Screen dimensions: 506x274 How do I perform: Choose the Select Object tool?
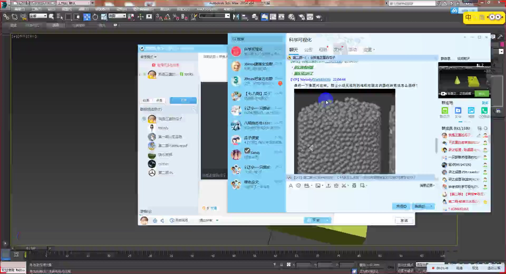pyautogui.click(x=51, y=17)
